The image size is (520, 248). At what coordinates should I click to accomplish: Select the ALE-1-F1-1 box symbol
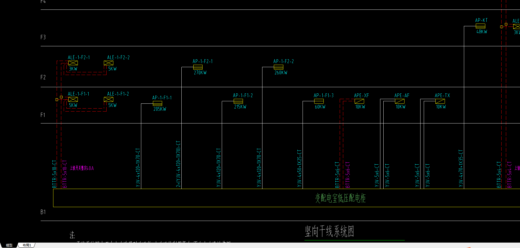click(x=73, y=99)
